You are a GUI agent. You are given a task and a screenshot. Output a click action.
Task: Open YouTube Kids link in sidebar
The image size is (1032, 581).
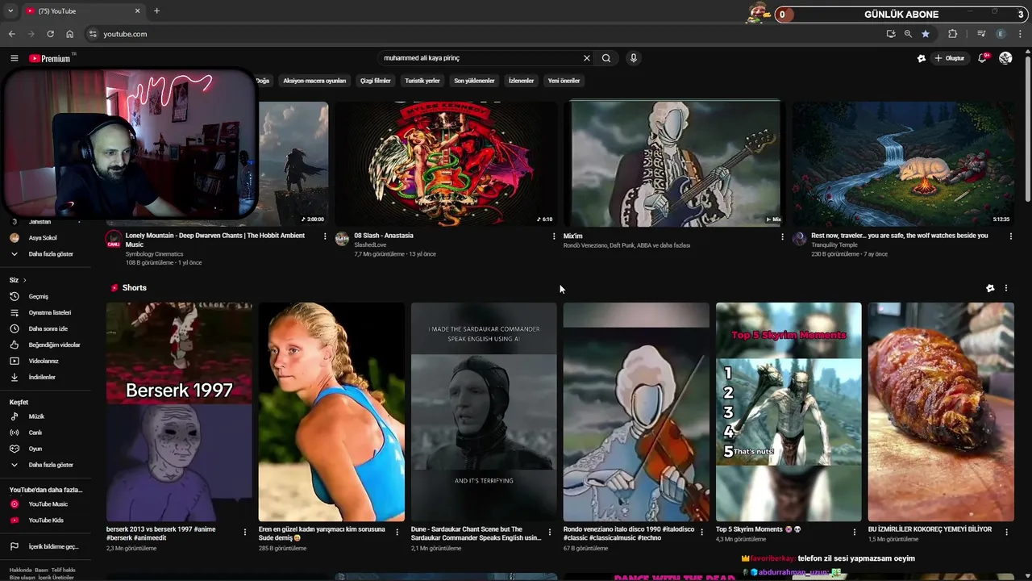[45, 520]
